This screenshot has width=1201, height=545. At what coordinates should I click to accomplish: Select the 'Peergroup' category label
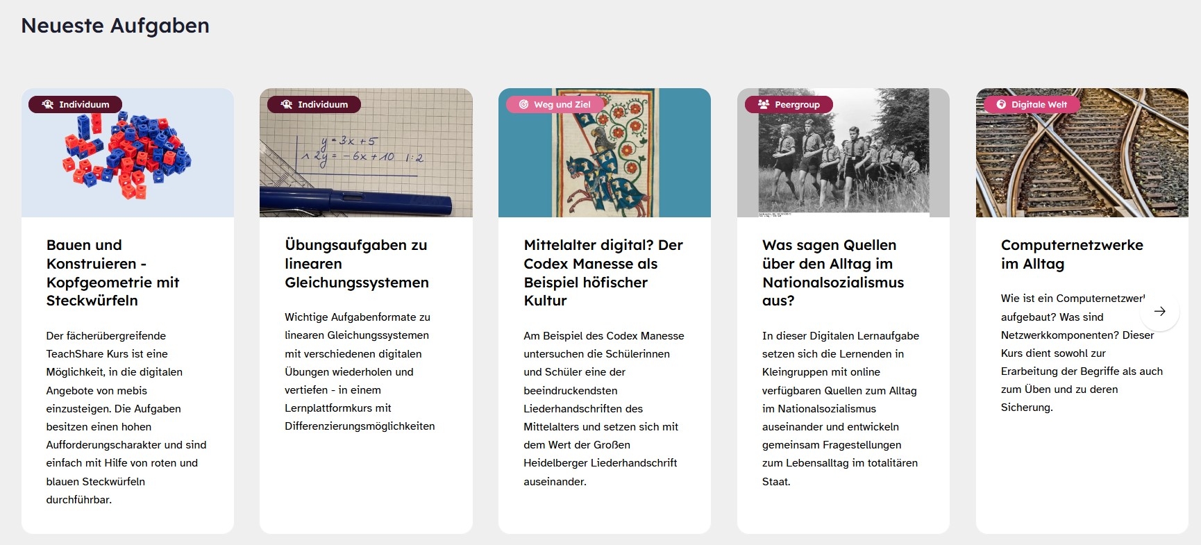coord(797,105)
